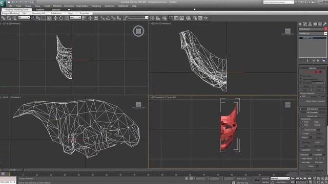The height and width of the screenshot is (184, 328).
Task: Expand the Soft Selection rollout
Action: tap(312, 109)
